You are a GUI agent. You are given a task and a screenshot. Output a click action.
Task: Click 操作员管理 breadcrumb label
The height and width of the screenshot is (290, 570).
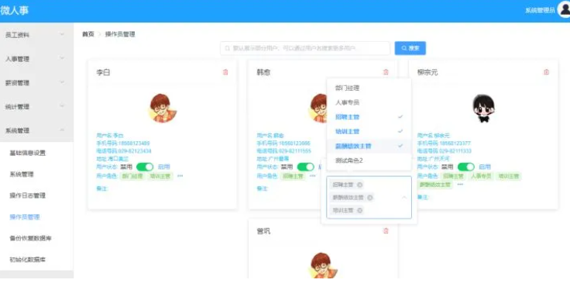click(120, 35)
